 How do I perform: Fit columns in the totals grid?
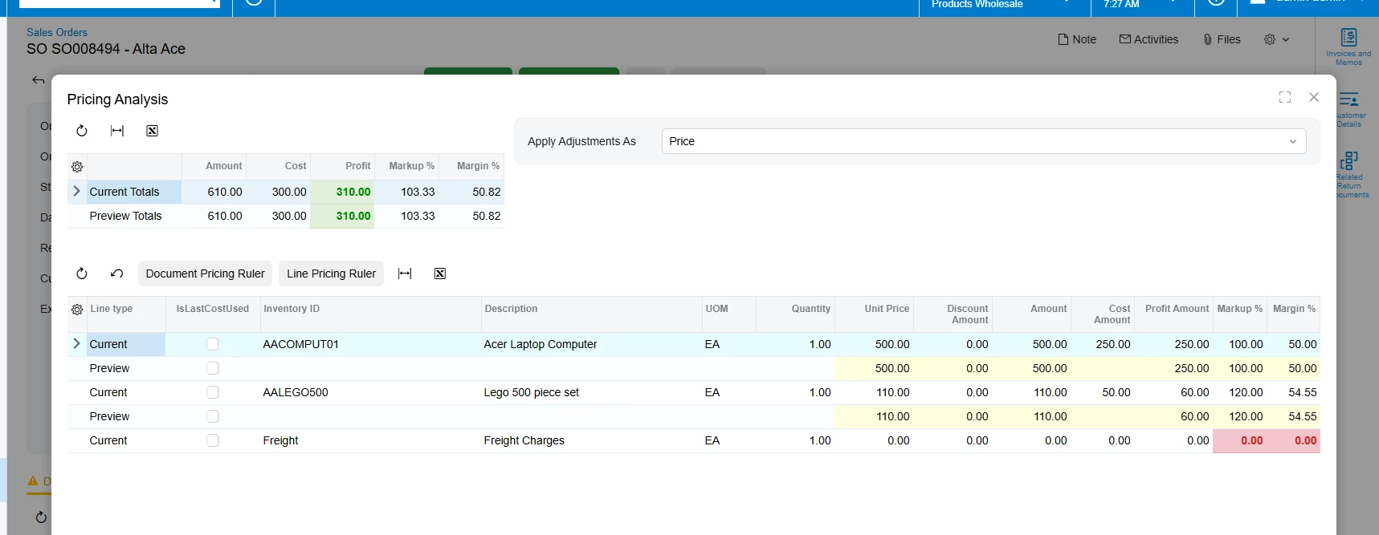117,131
